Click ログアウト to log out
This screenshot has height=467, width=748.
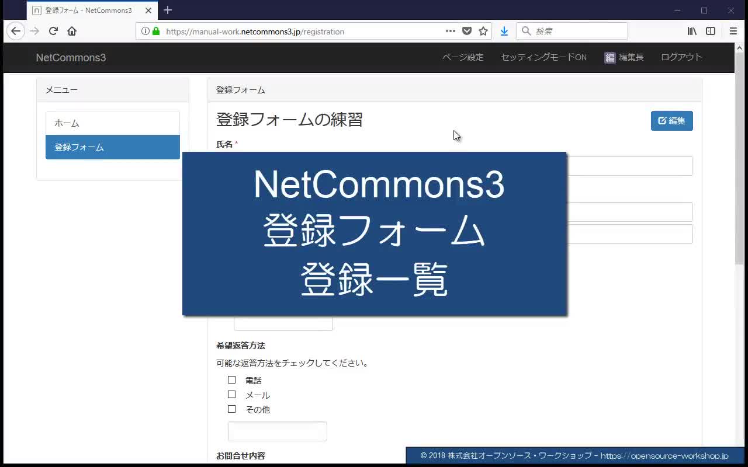681,57
